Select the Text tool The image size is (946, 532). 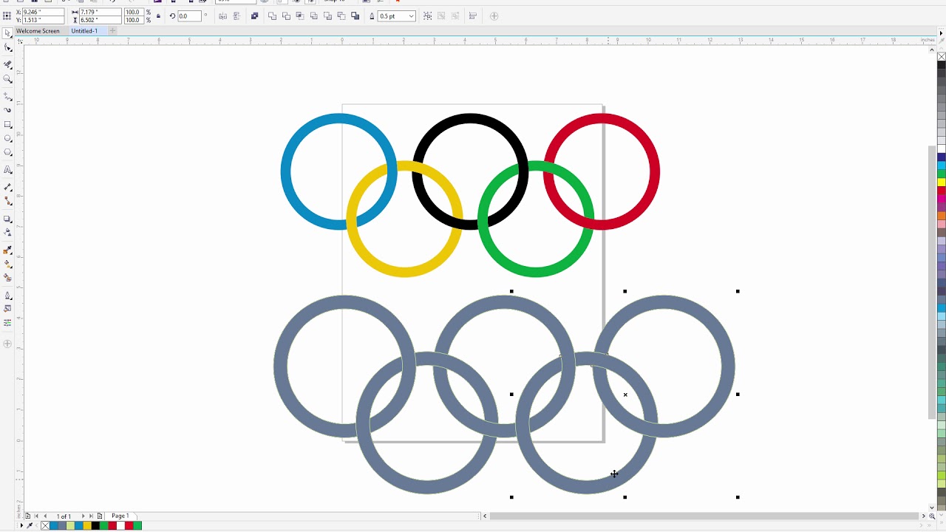coord(8,170)
